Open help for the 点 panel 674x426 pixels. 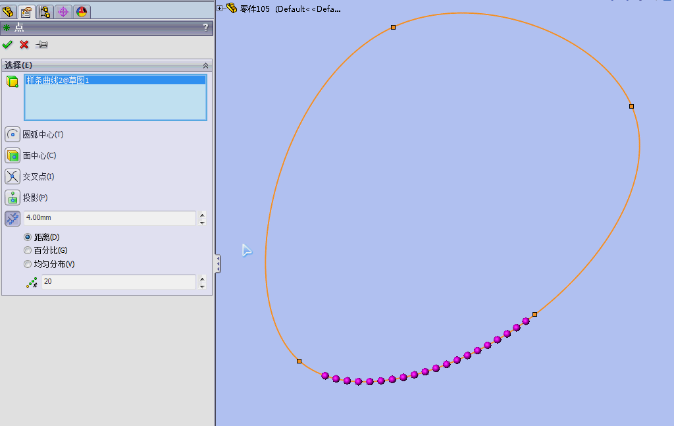click(205, 28)
